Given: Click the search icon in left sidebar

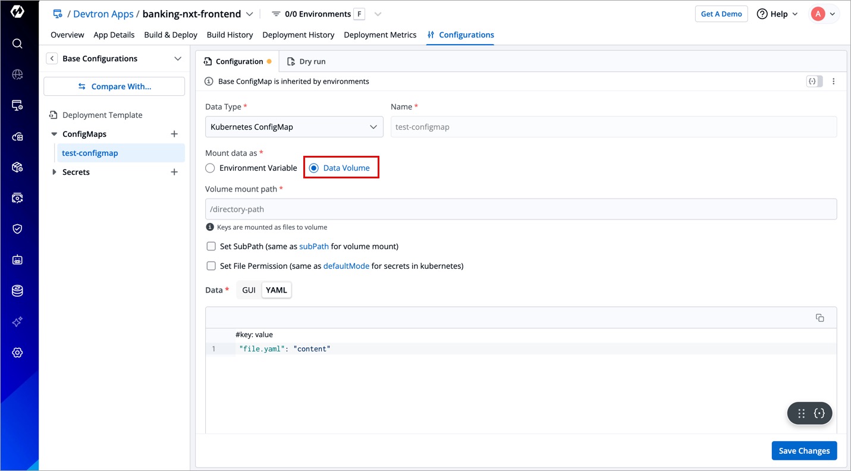Looking at the screenshot, I should tap(17, 43).
